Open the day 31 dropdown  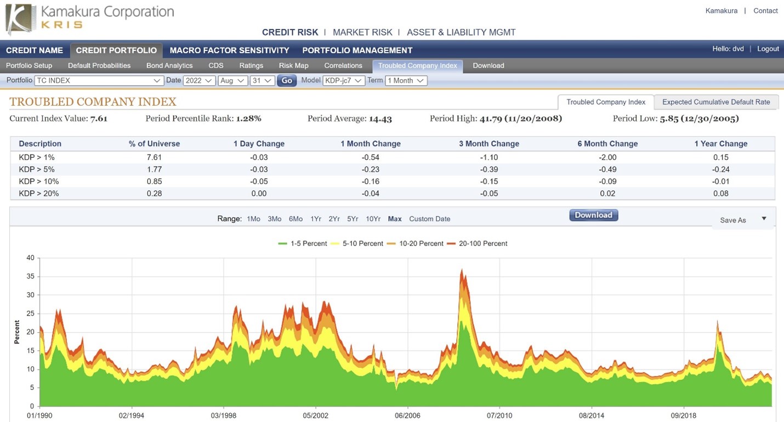pos(262,81)
